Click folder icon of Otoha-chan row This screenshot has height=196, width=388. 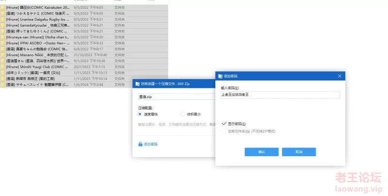(x=2, y=37)
